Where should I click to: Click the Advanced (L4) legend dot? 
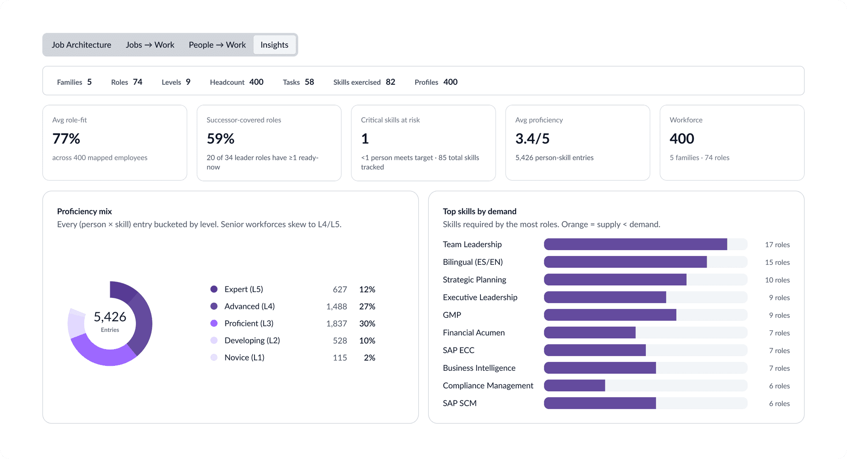[214, 306]
